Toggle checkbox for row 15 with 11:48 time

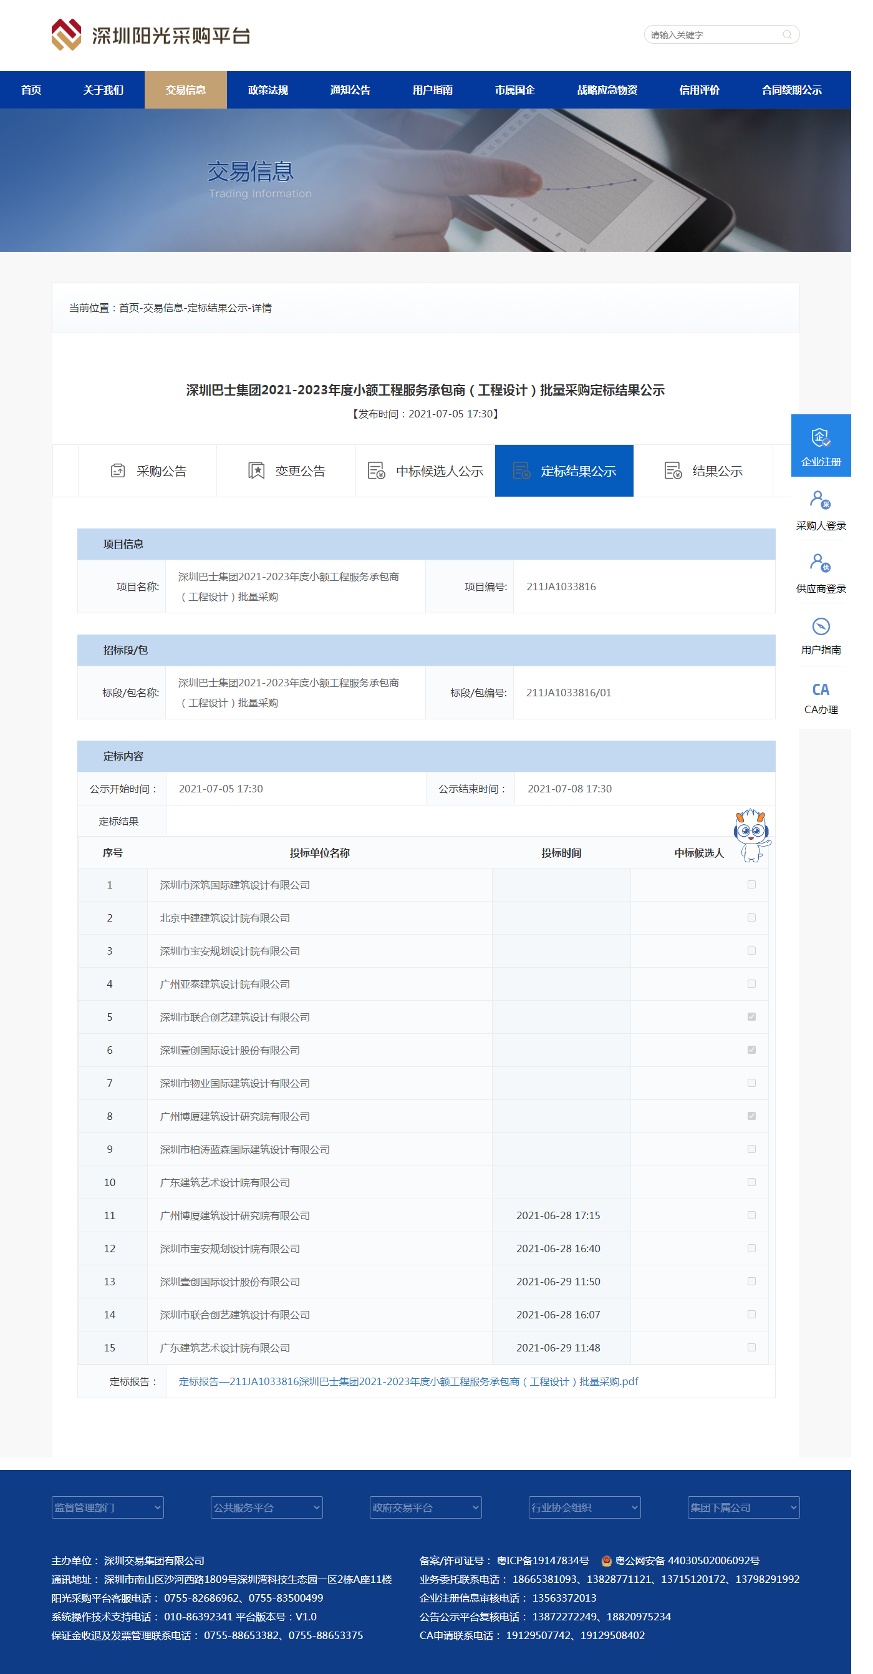[x=751, y=1347]
